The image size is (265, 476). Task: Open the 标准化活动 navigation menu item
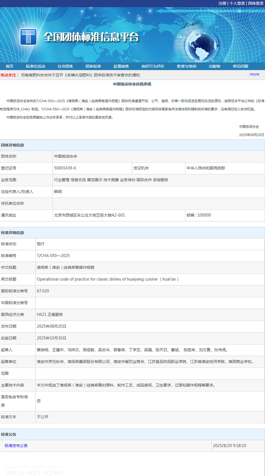pos(35,66)
